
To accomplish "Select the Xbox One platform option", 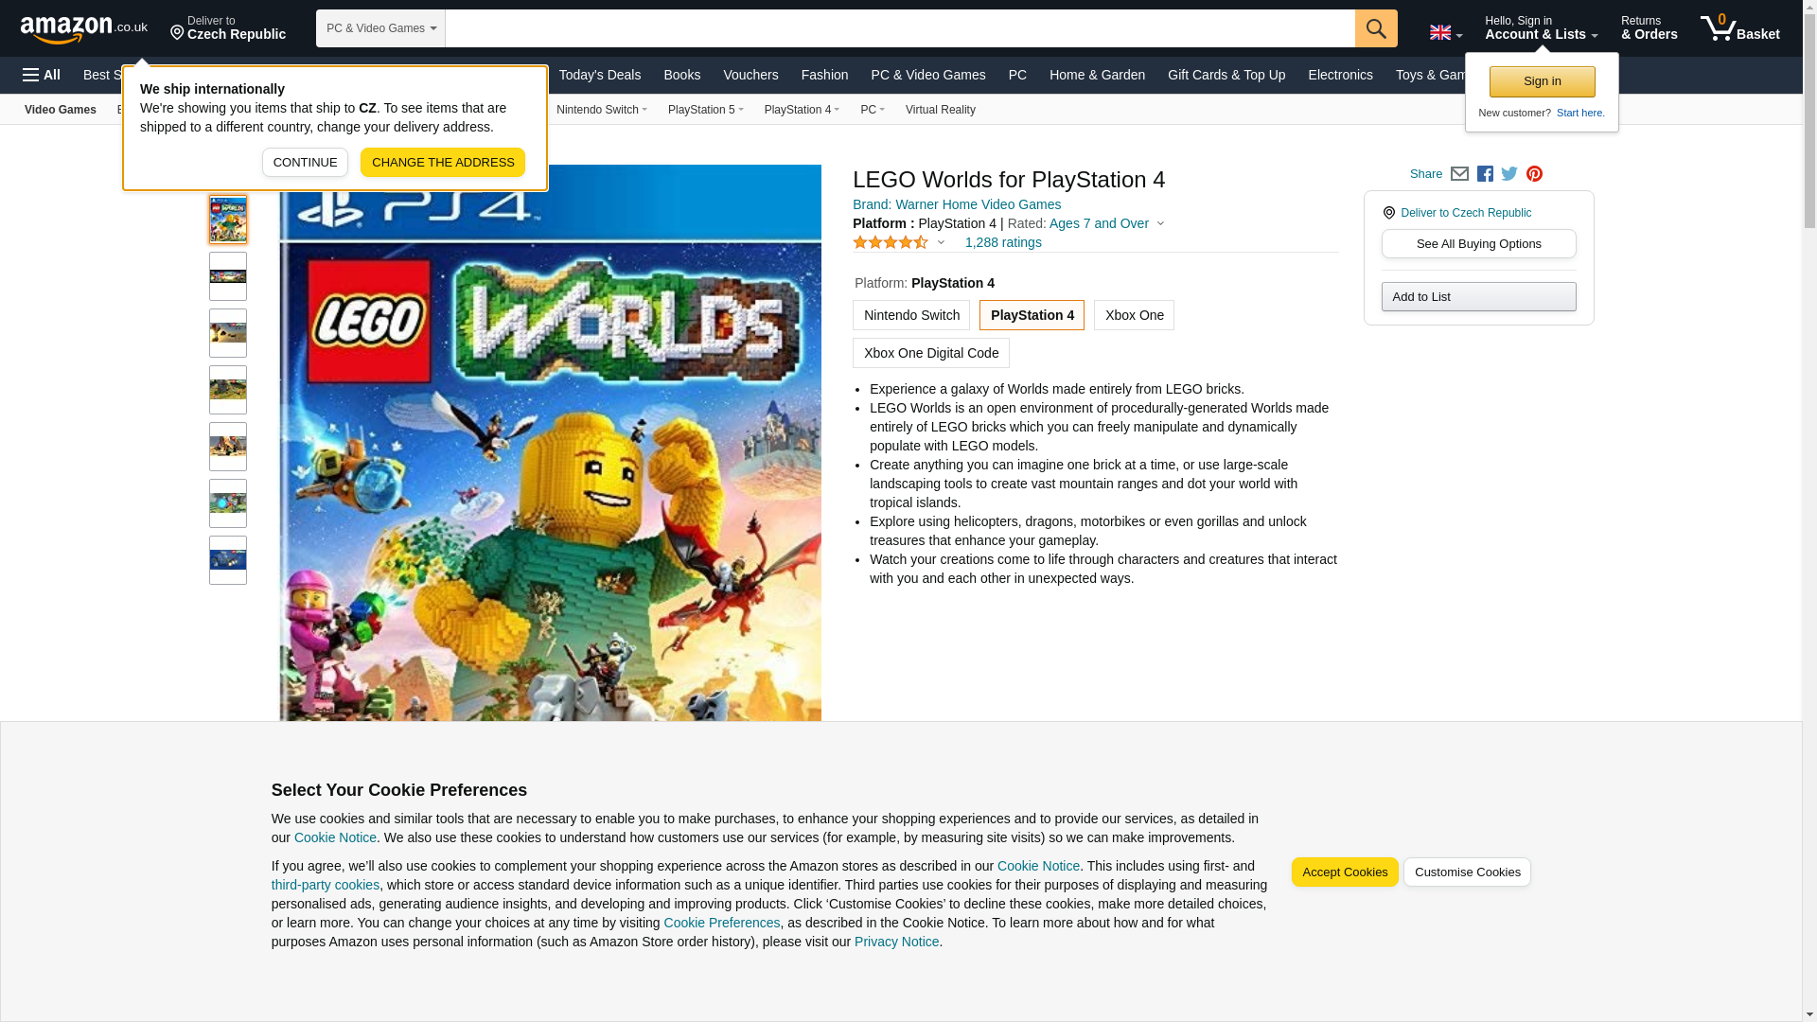I will pyautogui.click(x=1134, y=315).
